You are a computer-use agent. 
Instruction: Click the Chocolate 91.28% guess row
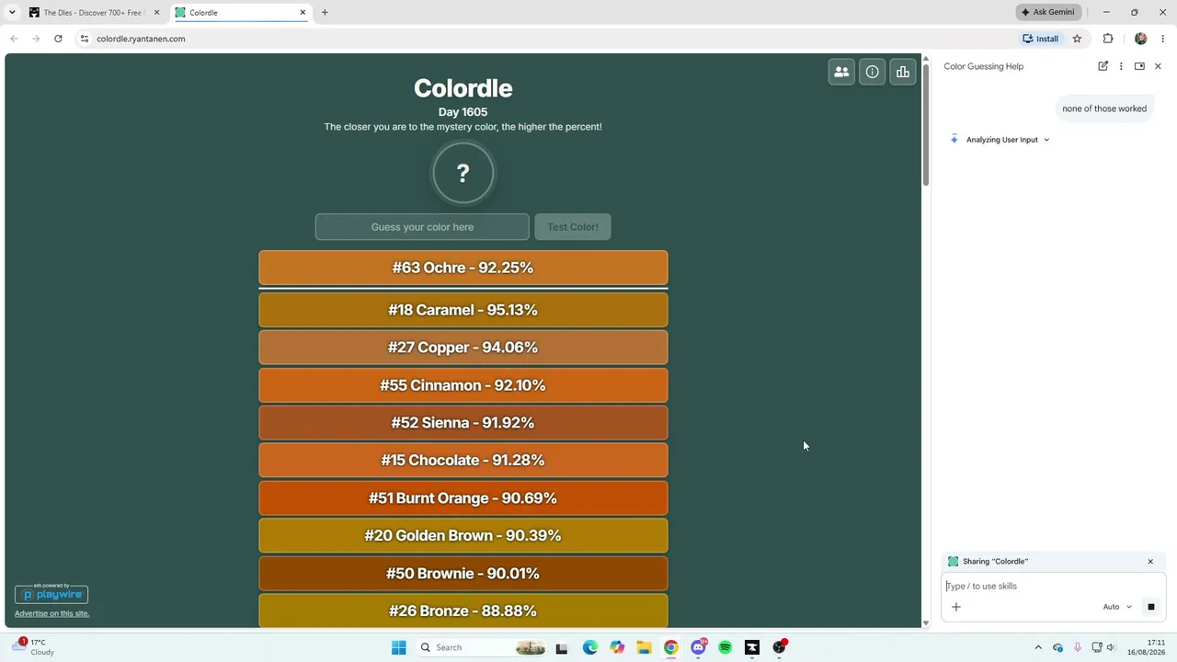(x=463, y=461)
